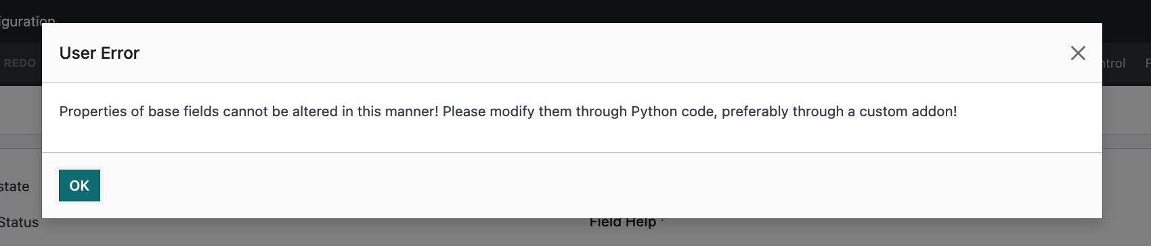Click the cut-off menu item at the right edge
The image size is (1151, 246).
point(1148,63)
